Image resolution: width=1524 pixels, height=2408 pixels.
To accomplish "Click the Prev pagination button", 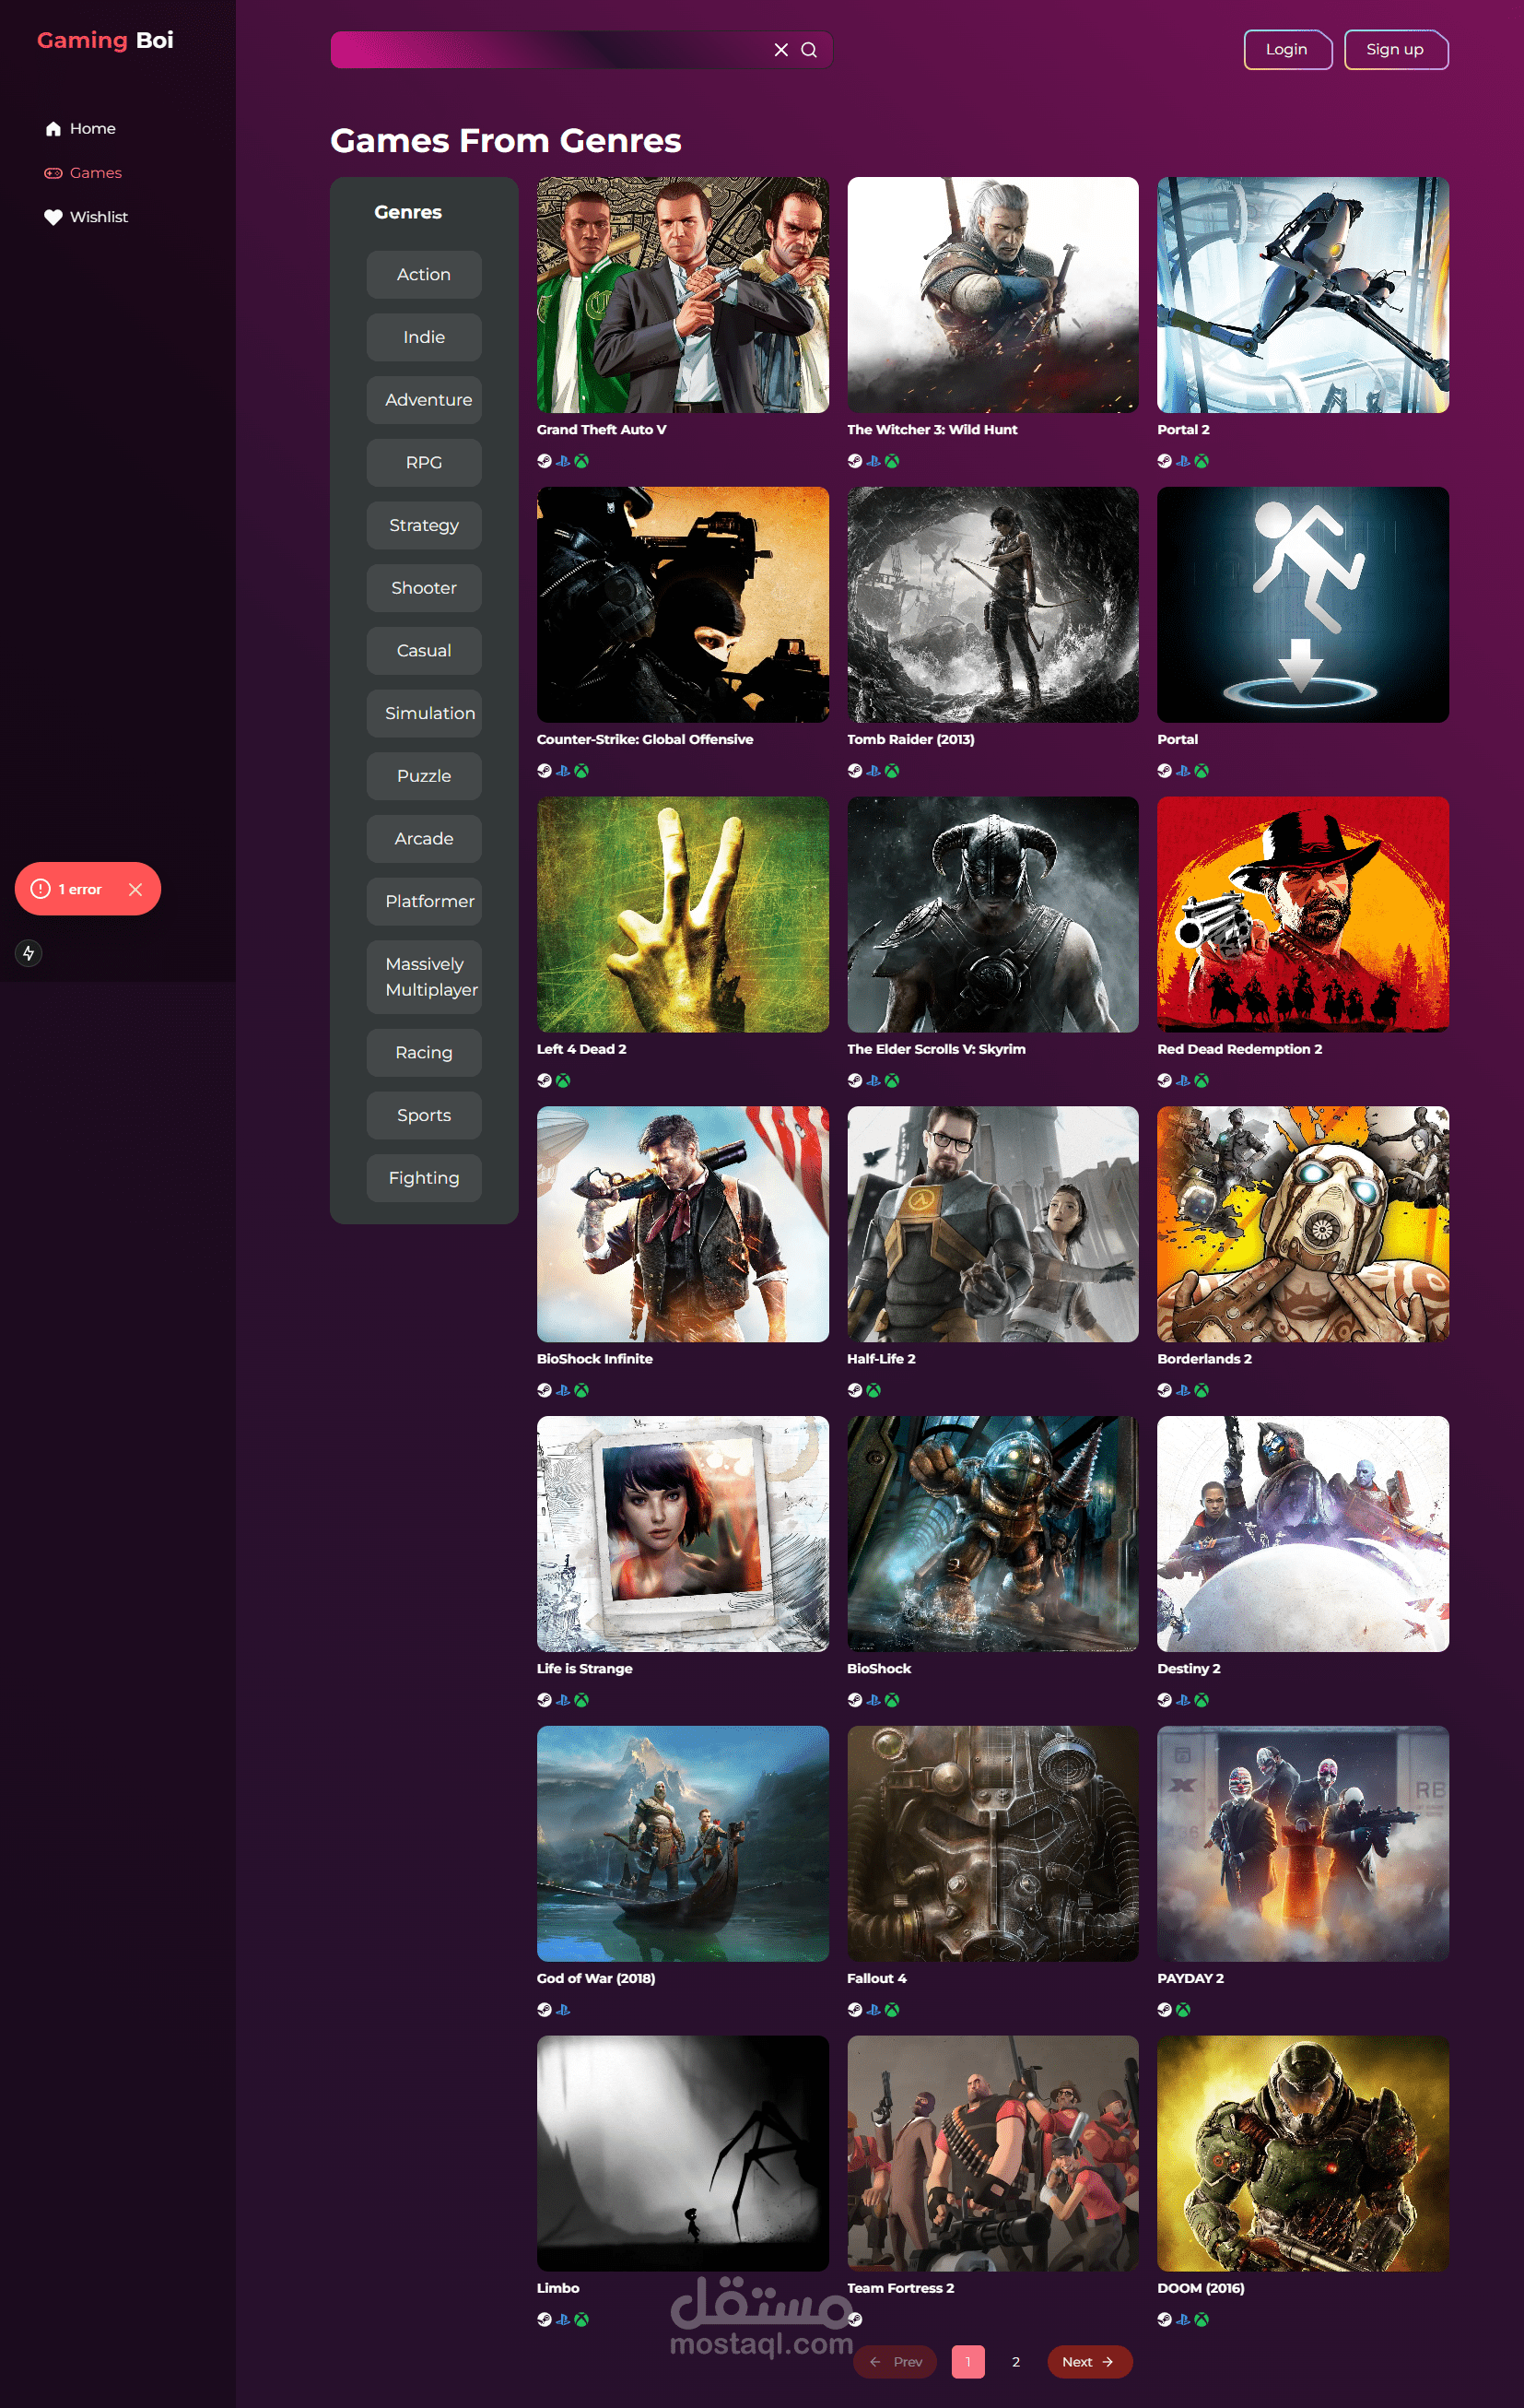I will tap(896, 2362).
